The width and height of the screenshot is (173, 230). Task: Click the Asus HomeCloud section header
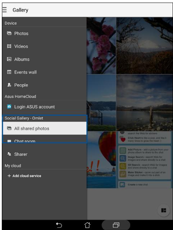[x=20, y=96]
